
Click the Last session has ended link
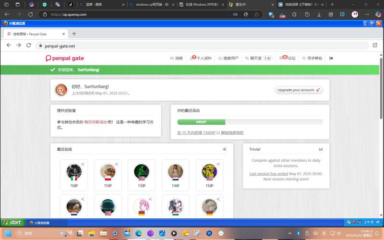pos(268,174)
